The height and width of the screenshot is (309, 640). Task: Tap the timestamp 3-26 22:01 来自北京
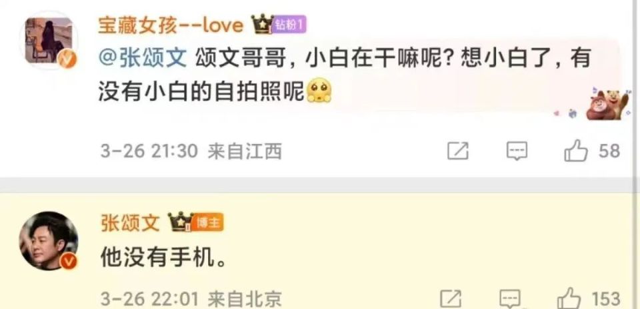pos(191,300)
